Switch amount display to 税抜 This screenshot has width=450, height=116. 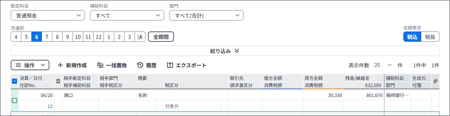pyautogui.click(x=430, y=37)
